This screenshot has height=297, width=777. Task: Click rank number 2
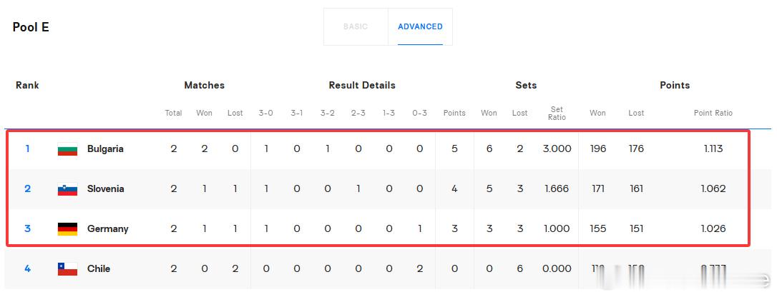27,188
